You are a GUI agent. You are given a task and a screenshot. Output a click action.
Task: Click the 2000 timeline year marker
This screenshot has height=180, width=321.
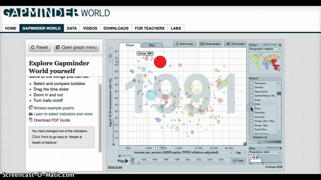click(188, 159)
